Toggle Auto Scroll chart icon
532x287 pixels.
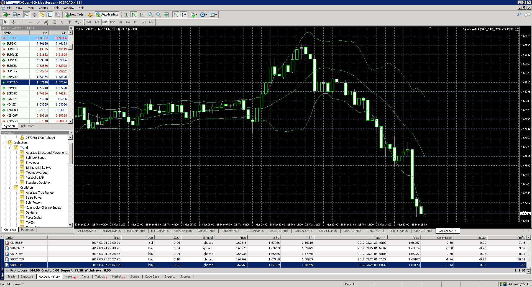pos(176,15)
